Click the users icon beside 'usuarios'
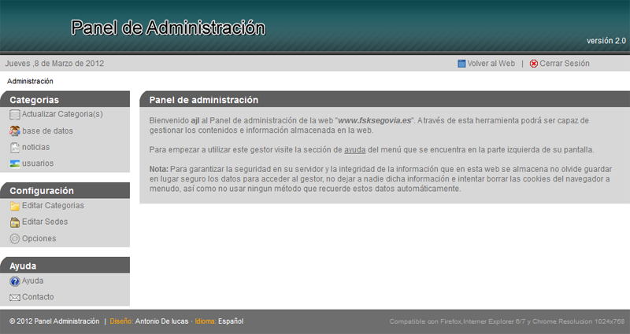630x334 pixels. [x=15, y=163]
